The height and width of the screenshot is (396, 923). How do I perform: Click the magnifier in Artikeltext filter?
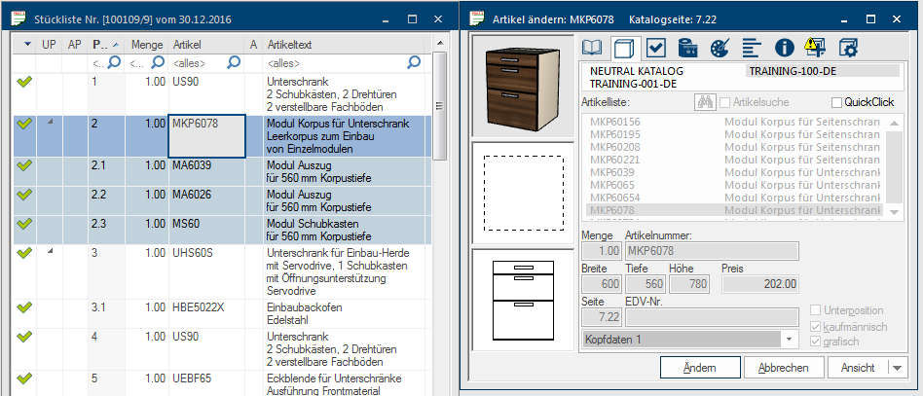414,62
